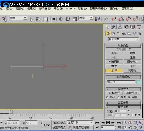This screenshot has width=144, height=131.
Task: Switch to the Utilities hammer tab
Action: click(x=139, y=27)
